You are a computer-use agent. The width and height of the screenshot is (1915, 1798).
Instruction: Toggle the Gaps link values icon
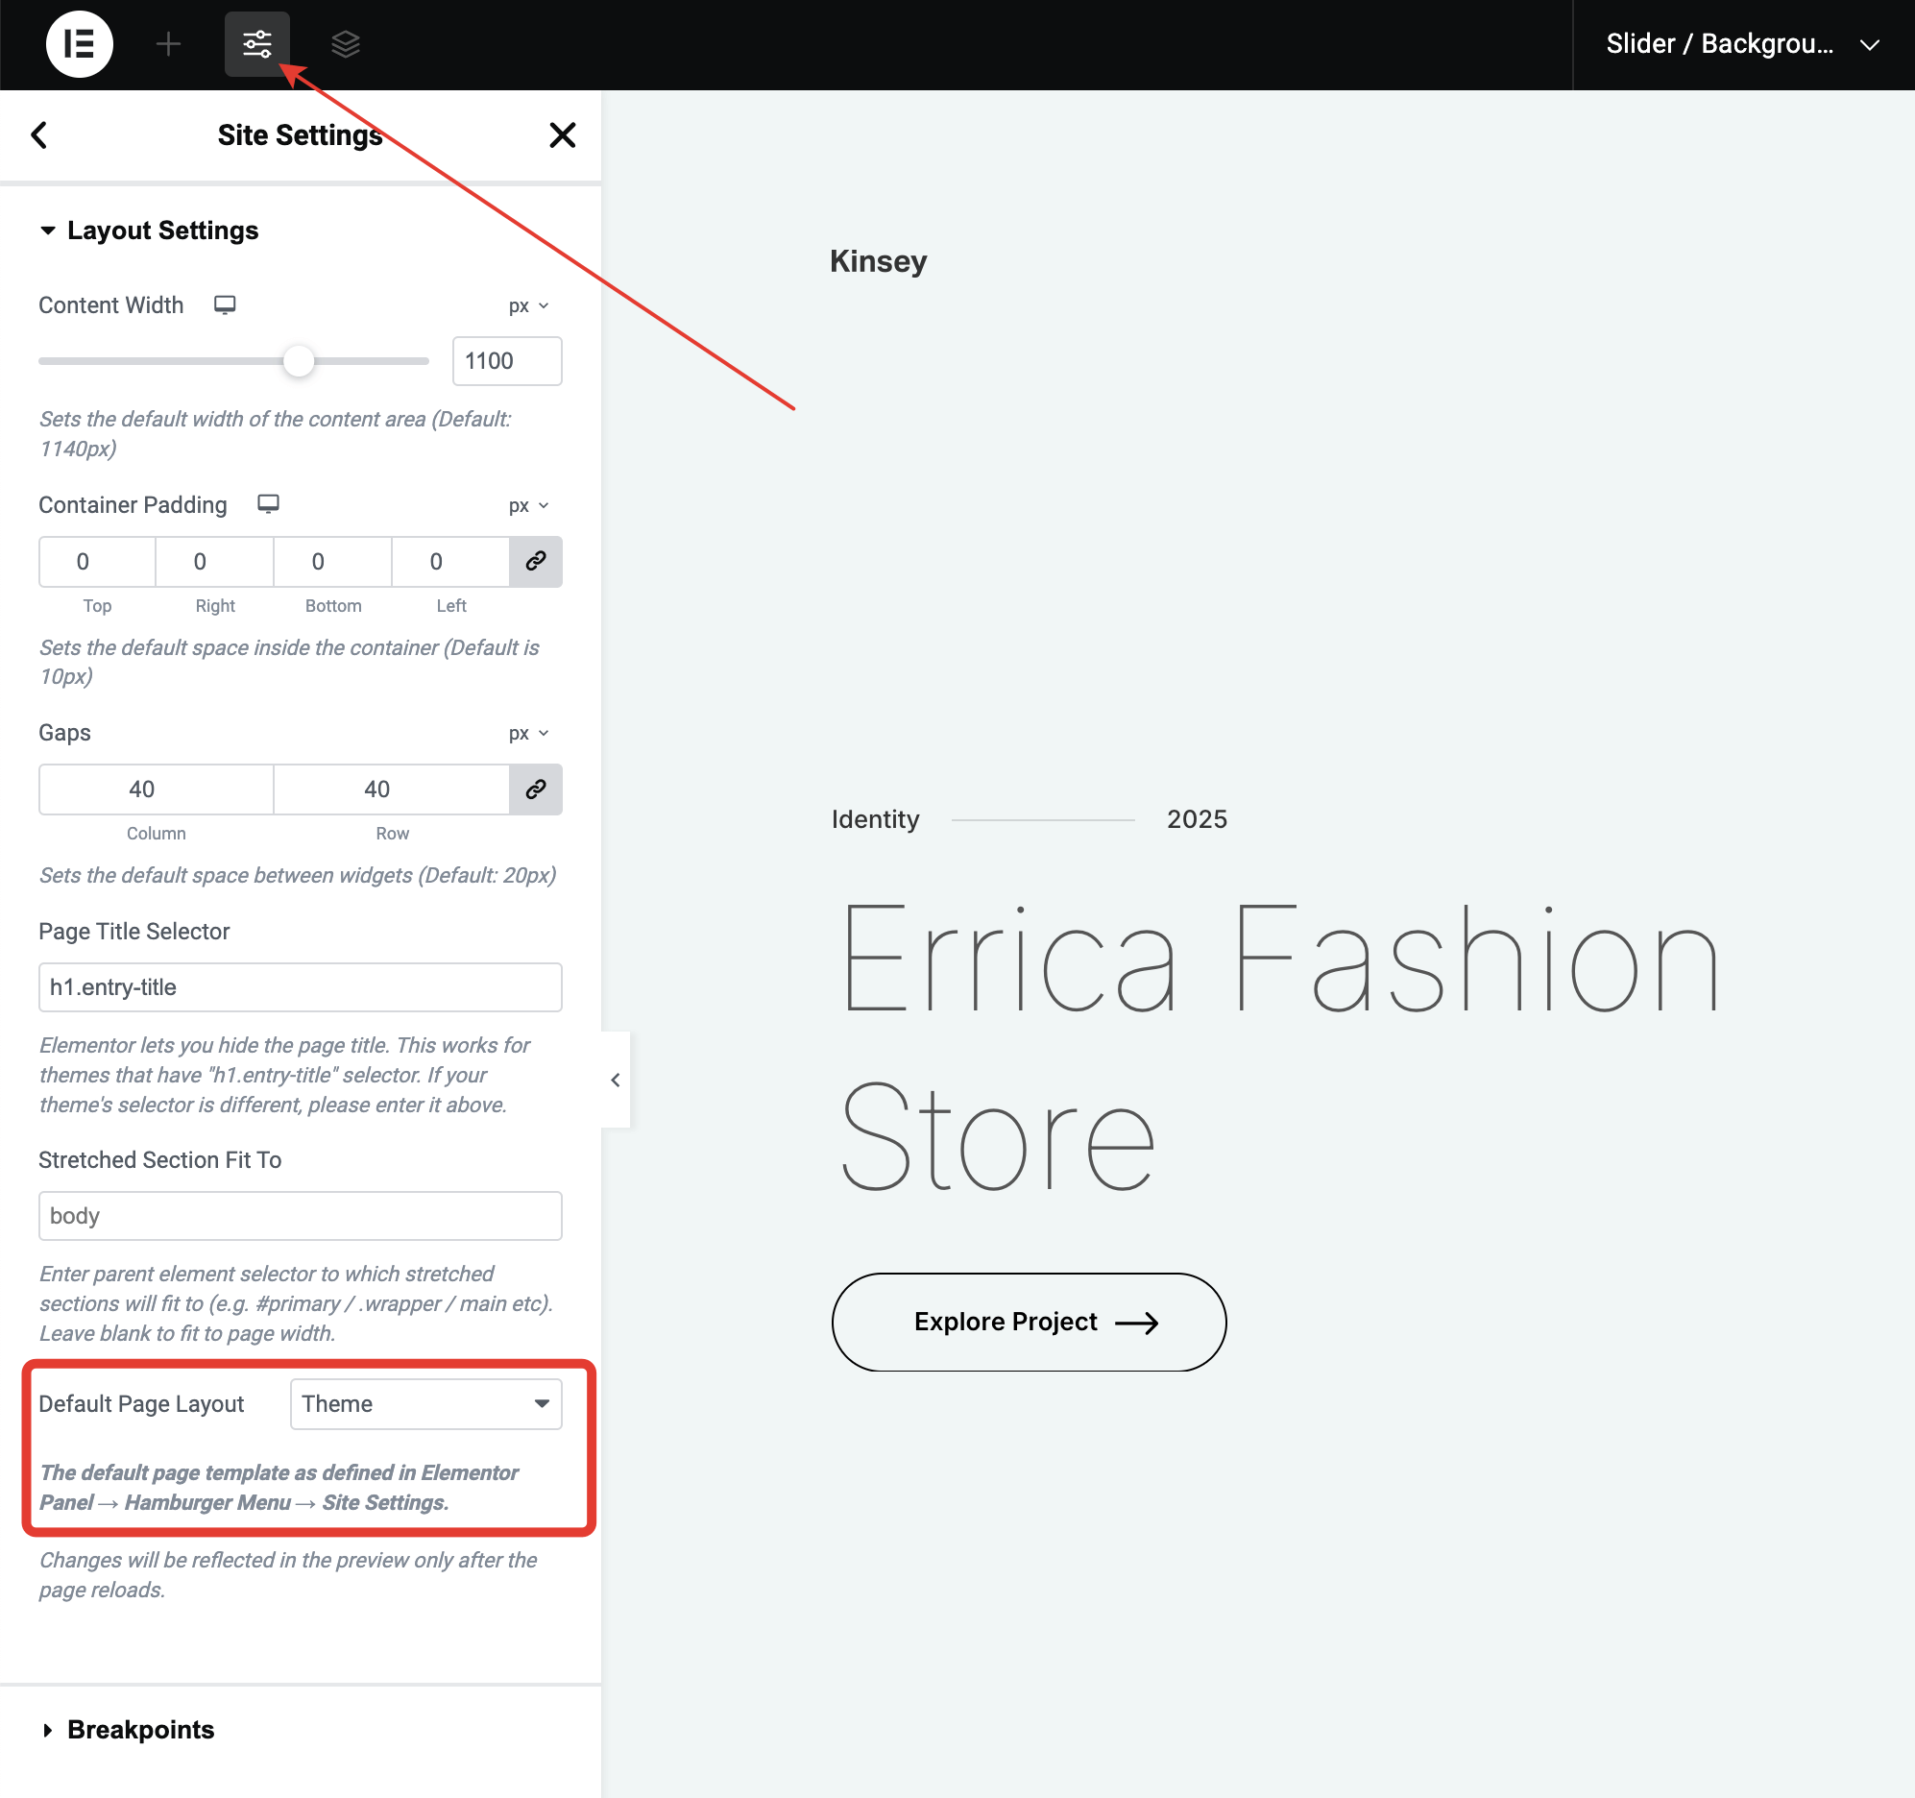(536, 790)
